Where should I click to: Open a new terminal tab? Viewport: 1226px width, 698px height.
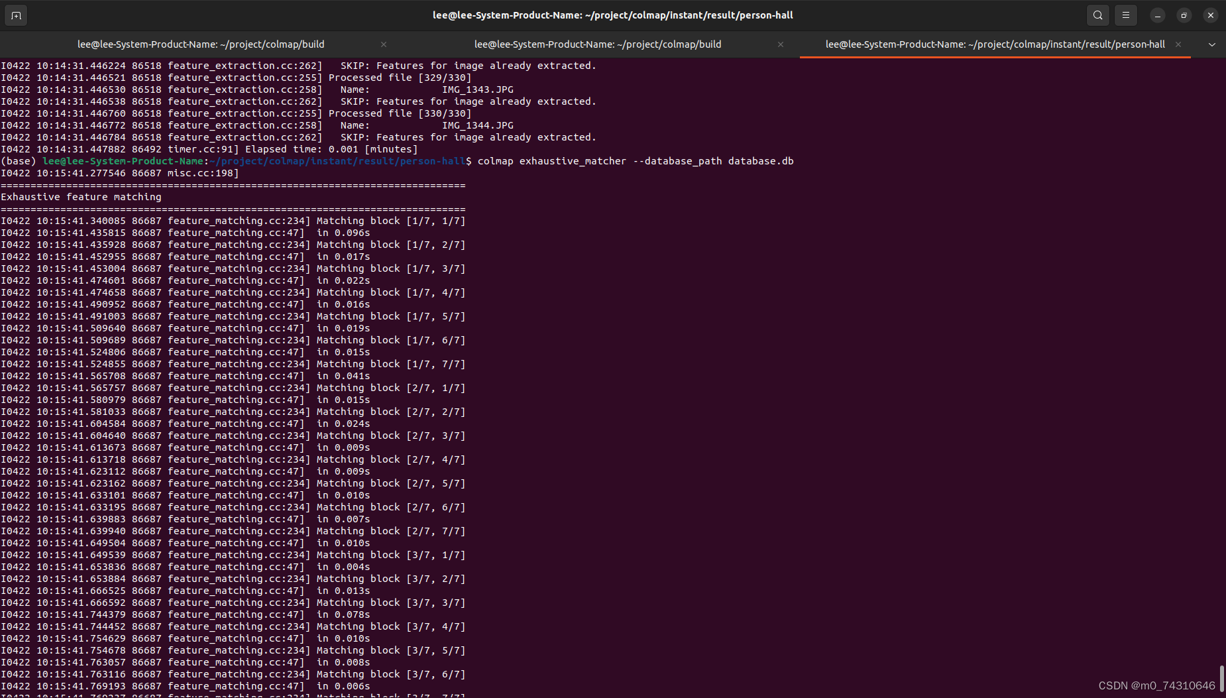point(16,15)
